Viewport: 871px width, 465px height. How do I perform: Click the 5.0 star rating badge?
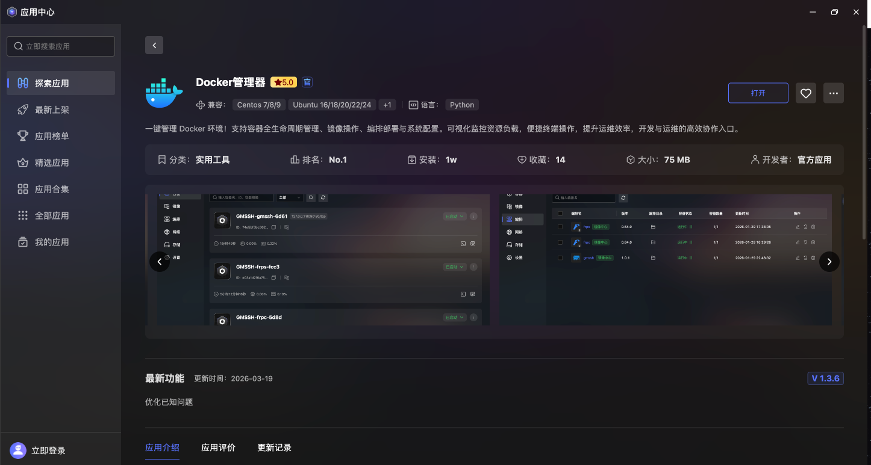click(x=283, y=82)
